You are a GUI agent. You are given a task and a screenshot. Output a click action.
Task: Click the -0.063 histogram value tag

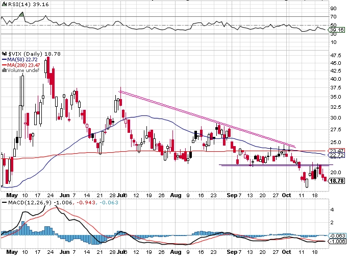pos(337,235)
